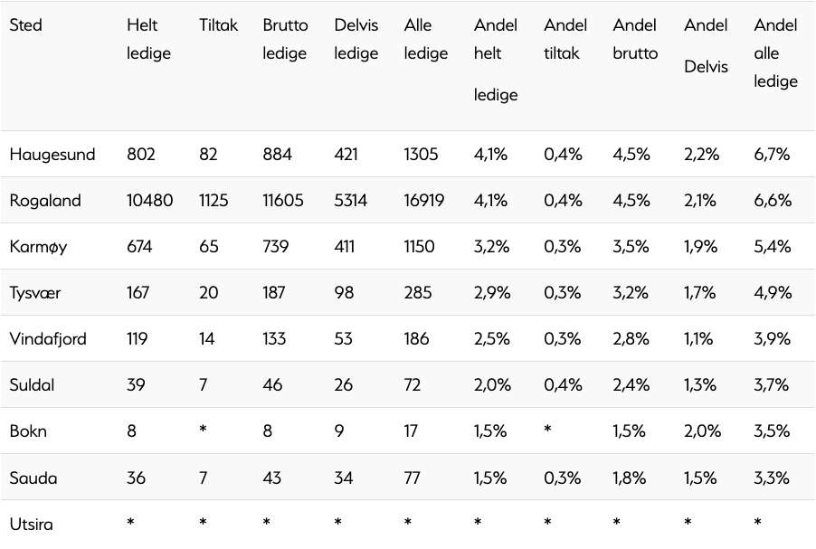Select the Bokn row name
Screen dimensions: 816x549
tap(28, 431)
